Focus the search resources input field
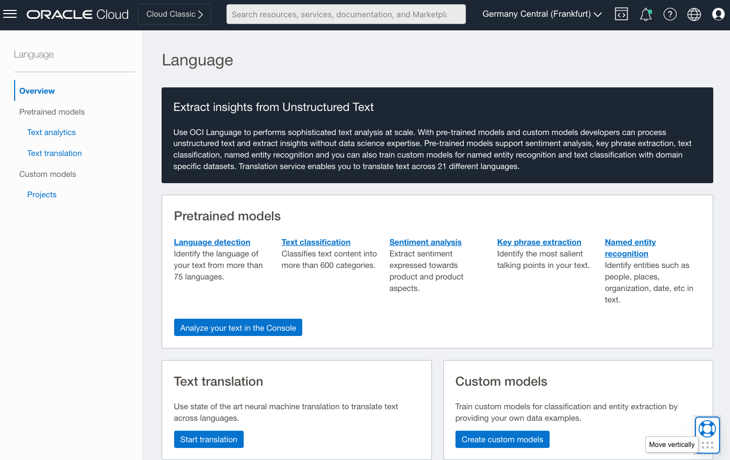The image size is (730, 460). (346, 14)
